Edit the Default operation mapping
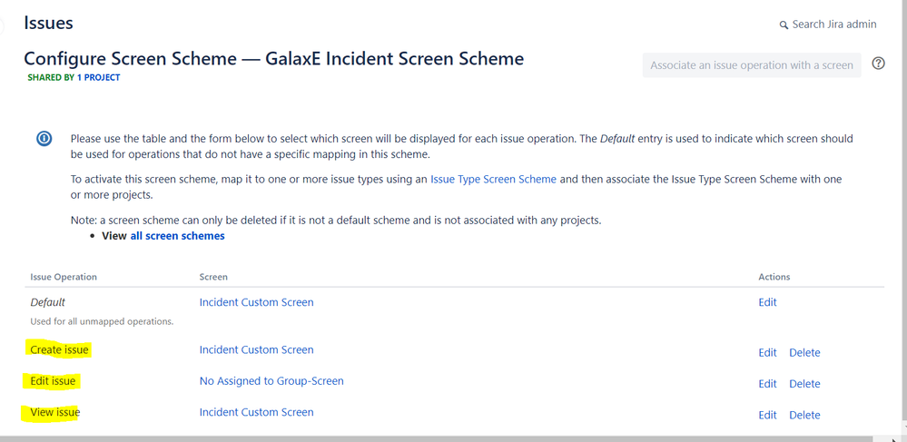This screenshot has height=442, width=907. coord(767,302)
